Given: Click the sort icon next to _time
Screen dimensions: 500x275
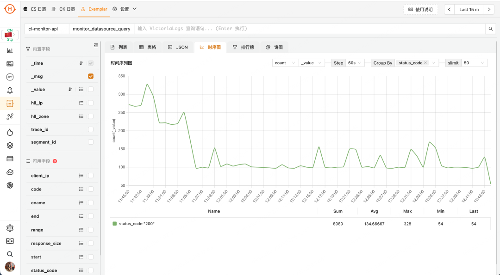Looking at the screenshot, I should tap(81, 63).
